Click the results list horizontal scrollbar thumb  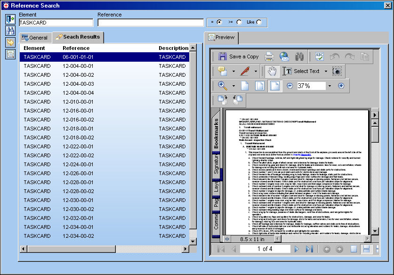[72, 249]
